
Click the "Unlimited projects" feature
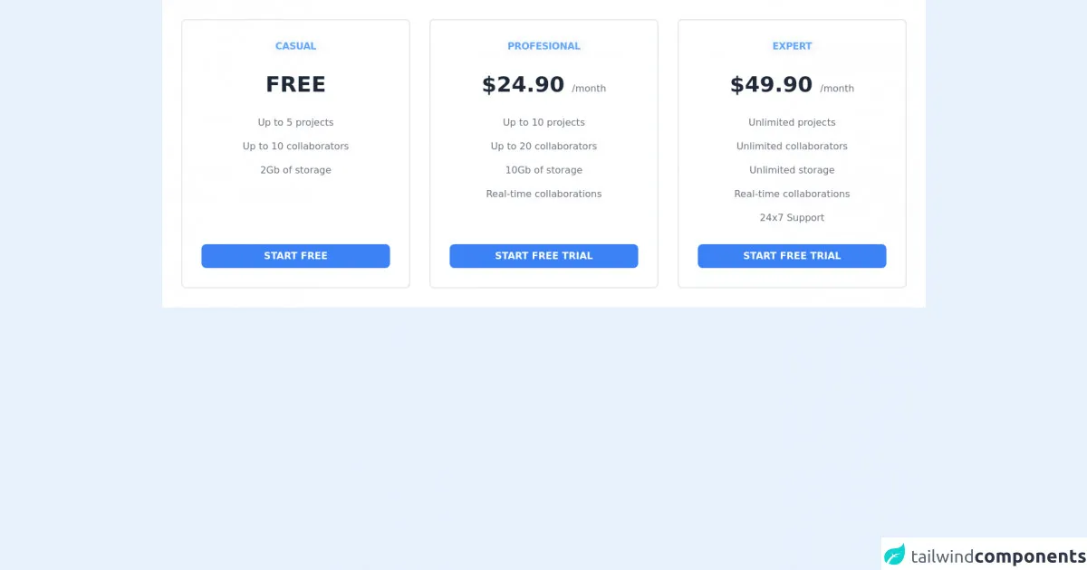(792, 122)
